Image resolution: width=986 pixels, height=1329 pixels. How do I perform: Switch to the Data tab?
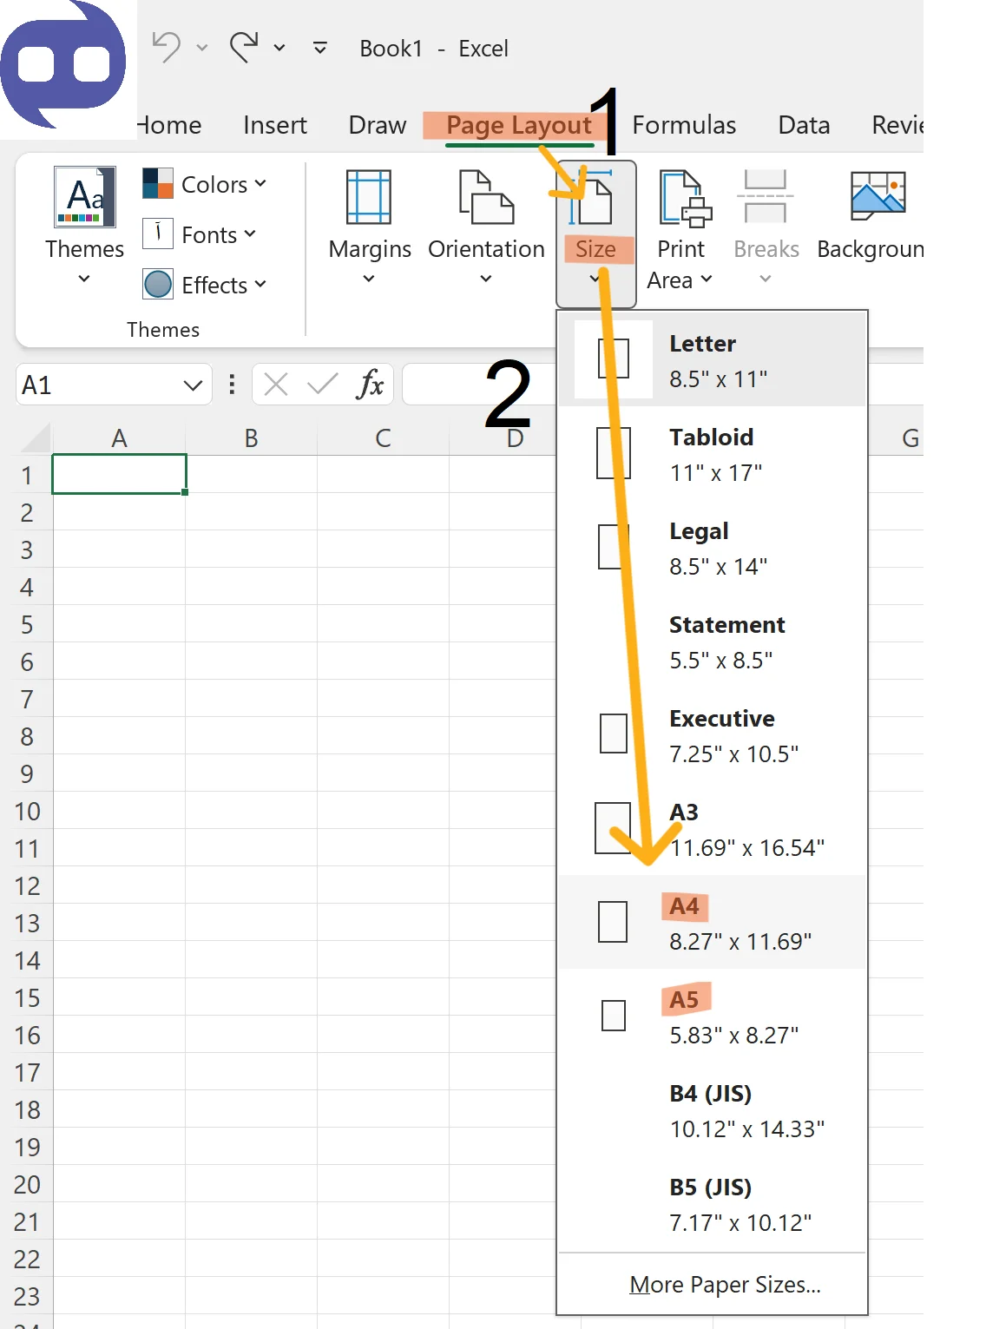point(804,125)
